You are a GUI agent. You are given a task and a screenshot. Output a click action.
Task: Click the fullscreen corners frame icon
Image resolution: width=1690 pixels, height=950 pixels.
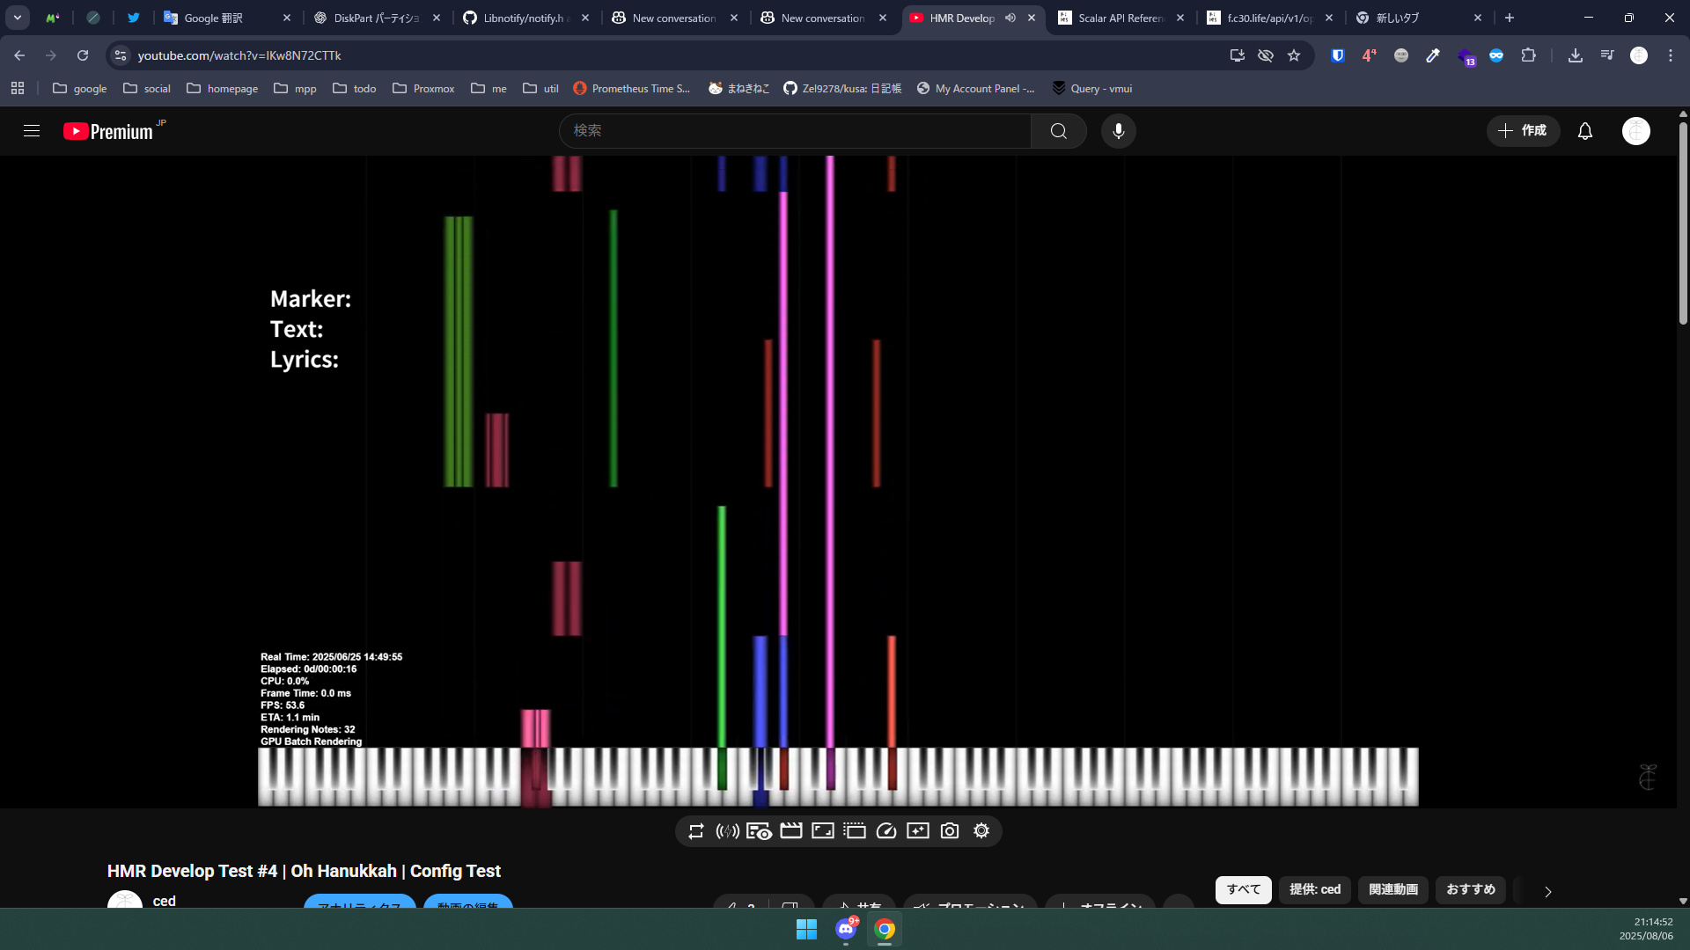click(822, 831)
